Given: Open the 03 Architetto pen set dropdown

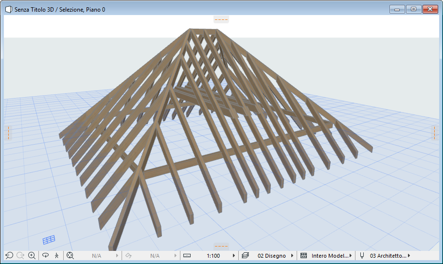Looking at the screenshot, I should [x=409, y=255].
